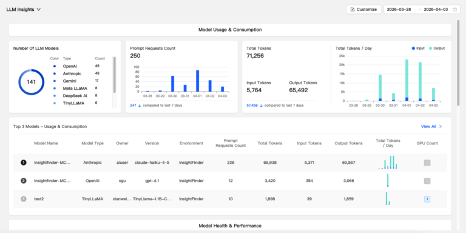Click 03-30 bar in Total Tokens chart
Screen dimensions: 466x233
coord(380,87)
